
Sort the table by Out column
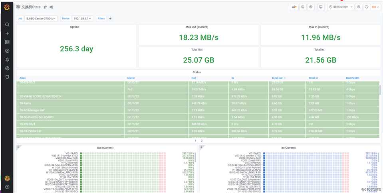click(193, 78)
